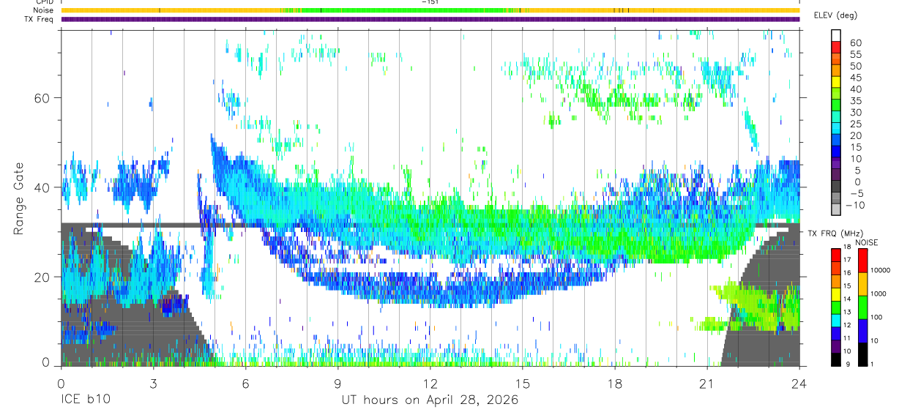
Task: Pick the red top segment of TX FRQ colorbar
Action: coord(836,255)
